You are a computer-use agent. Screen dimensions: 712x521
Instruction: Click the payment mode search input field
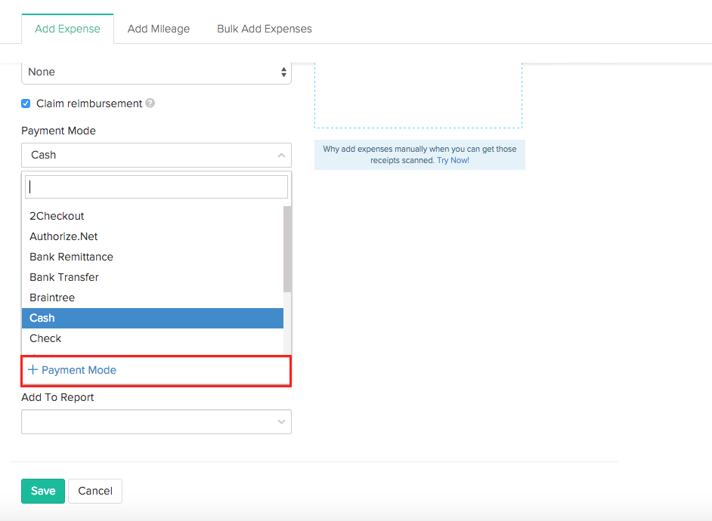point(156,187)
